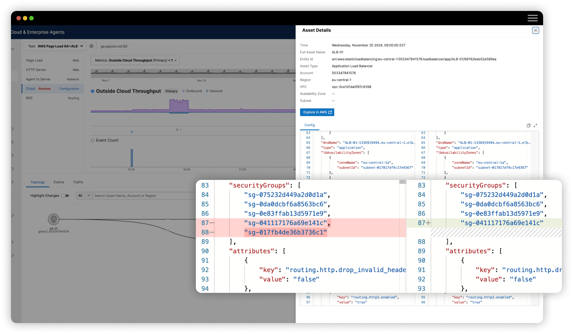The height and width of the screenshot is (334, 573).
Task: Click the Region value eu-central-1
Action: 341,80
